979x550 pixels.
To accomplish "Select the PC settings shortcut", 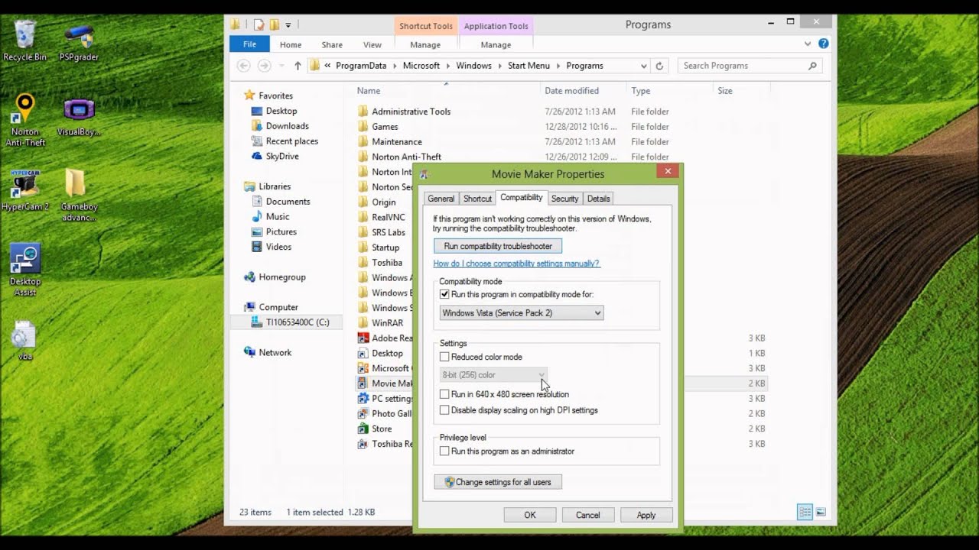I will tap(385, 399).
